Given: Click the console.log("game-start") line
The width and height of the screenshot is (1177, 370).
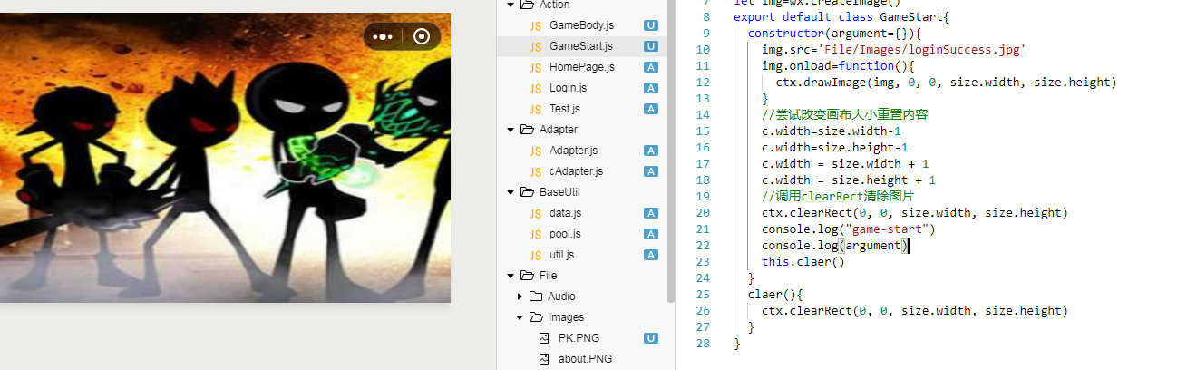Looking at the screenshot, I should pyautogui.click(x=848, y=229).
